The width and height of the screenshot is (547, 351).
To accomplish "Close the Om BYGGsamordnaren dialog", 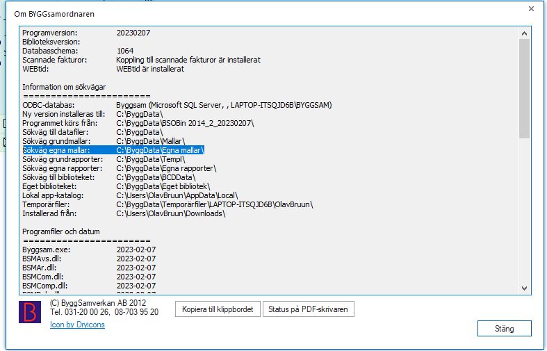I will click(x=531, y=9).
